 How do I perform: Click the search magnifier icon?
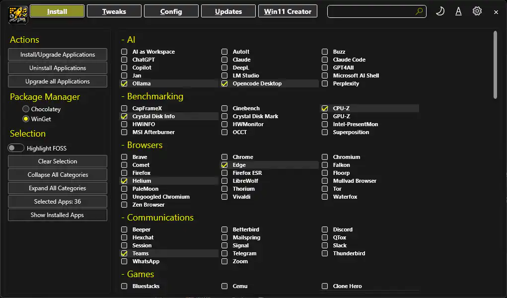pyautogui.click(x=419, y=11)
